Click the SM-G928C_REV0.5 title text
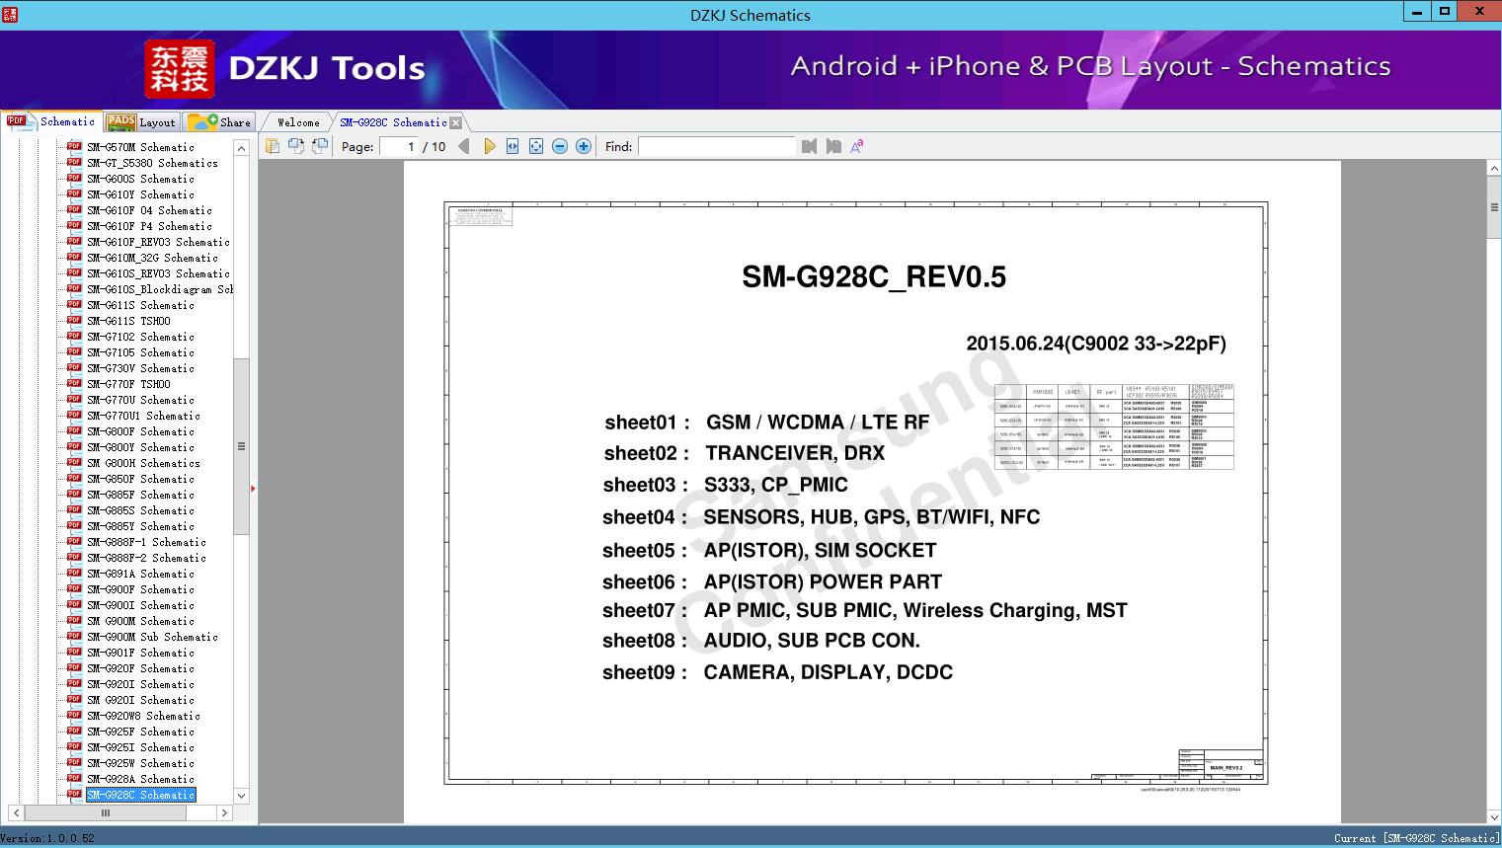This screenshot has height=848, width=1502. [874, 277]
